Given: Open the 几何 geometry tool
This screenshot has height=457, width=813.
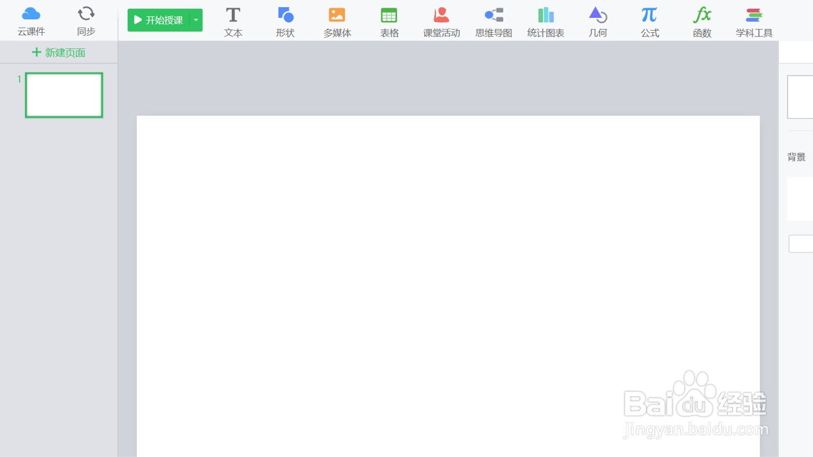Looking at the screenshot, I should tap(598, 22).
